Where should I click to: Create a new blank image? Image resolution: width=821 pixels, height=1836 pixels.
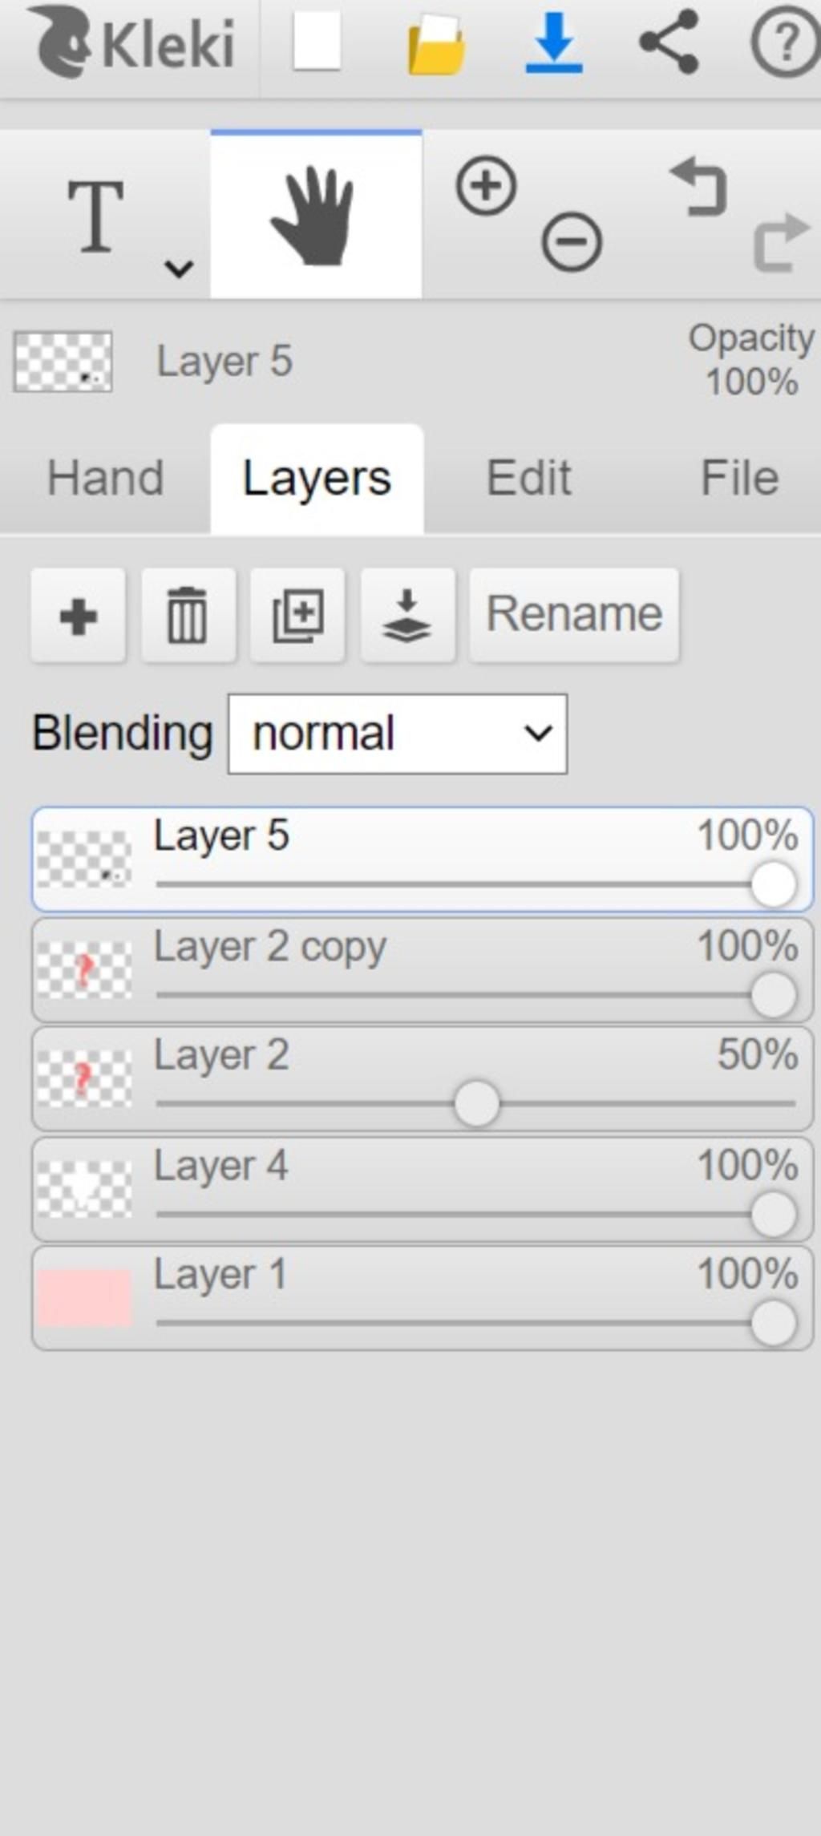click(x=317, y=42)
